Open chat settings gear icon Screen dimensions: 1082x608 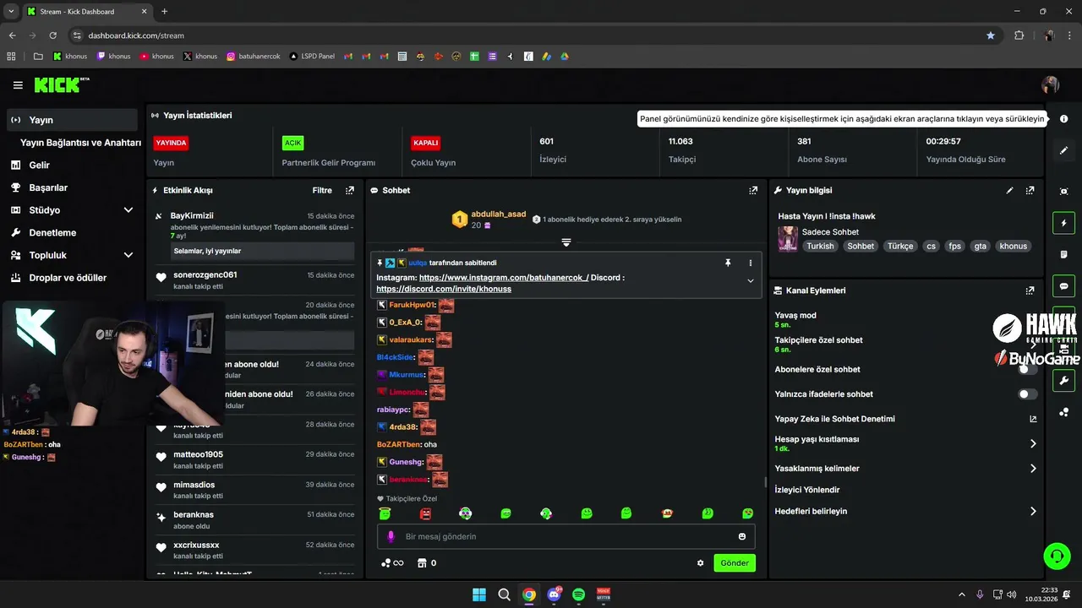tap(700, 563)
